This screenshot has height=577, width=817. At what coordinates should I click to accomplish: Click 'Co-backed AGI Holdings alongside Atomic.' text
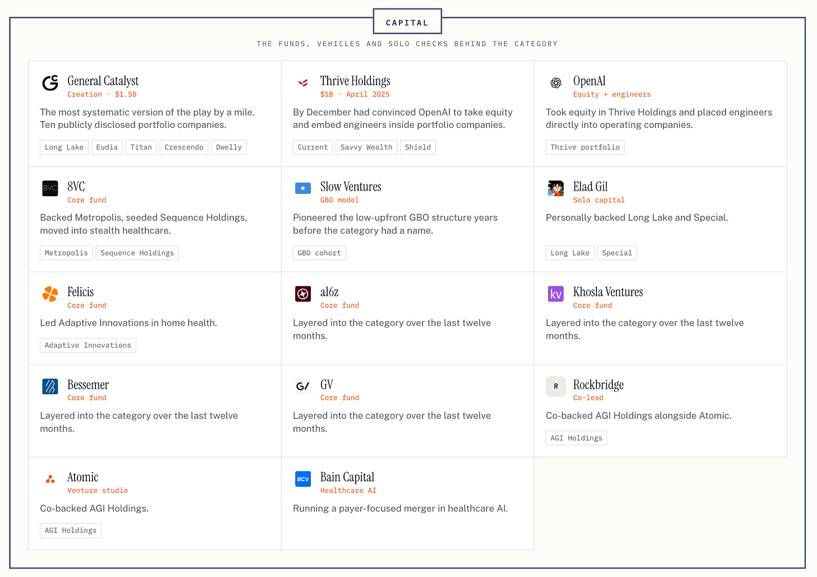click(x=639, y=416)
